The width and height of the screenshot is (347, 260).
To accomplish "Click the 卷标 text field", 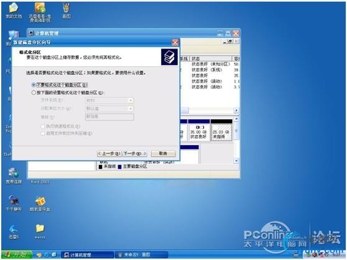I will click(109, 117).
